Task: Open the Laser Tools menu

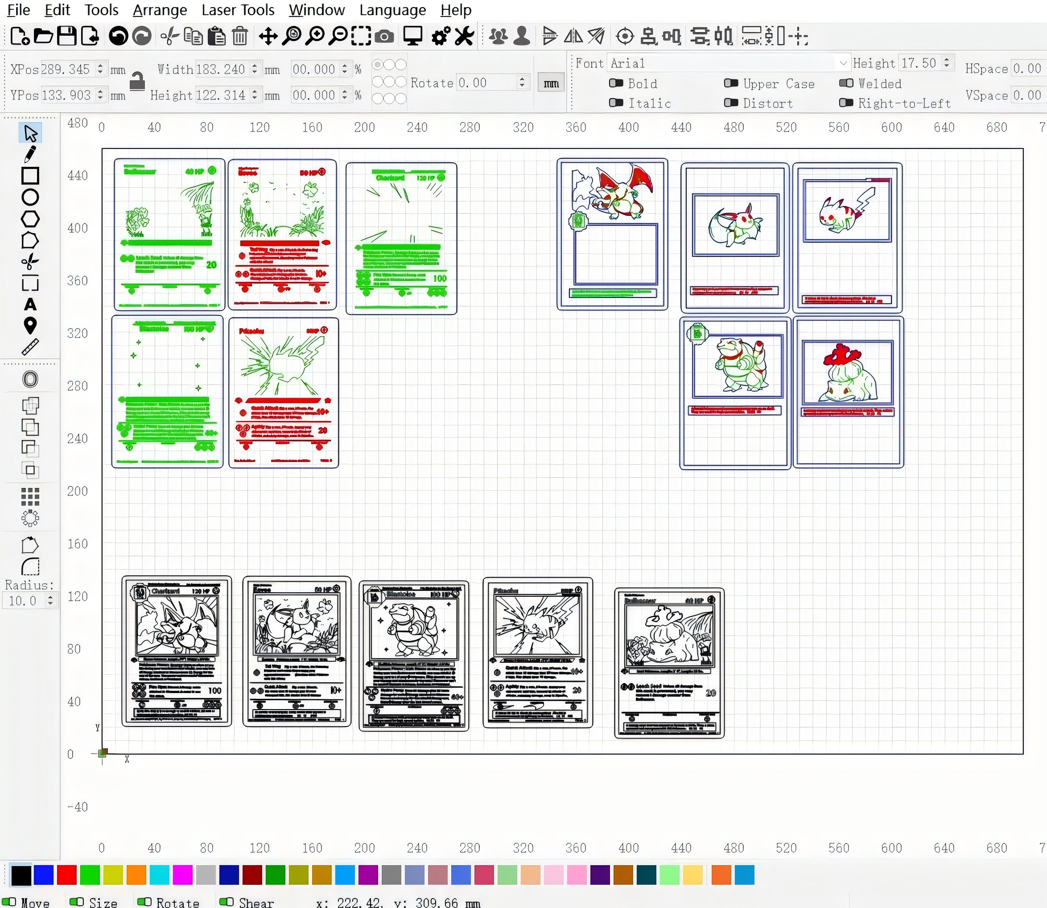Action: pos(238,10)
